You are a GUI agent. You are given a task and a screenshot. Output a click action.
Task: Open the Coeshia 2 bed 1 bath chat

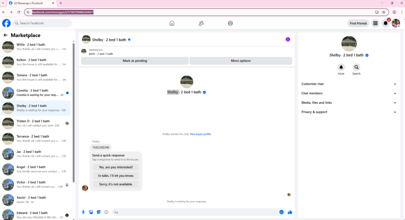(x=35, y=93)
